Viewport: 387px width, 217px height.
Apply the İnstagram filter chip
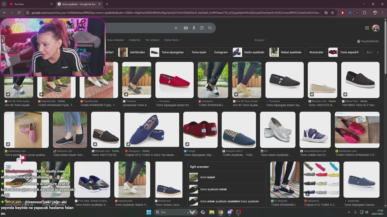tap(221, 52)
